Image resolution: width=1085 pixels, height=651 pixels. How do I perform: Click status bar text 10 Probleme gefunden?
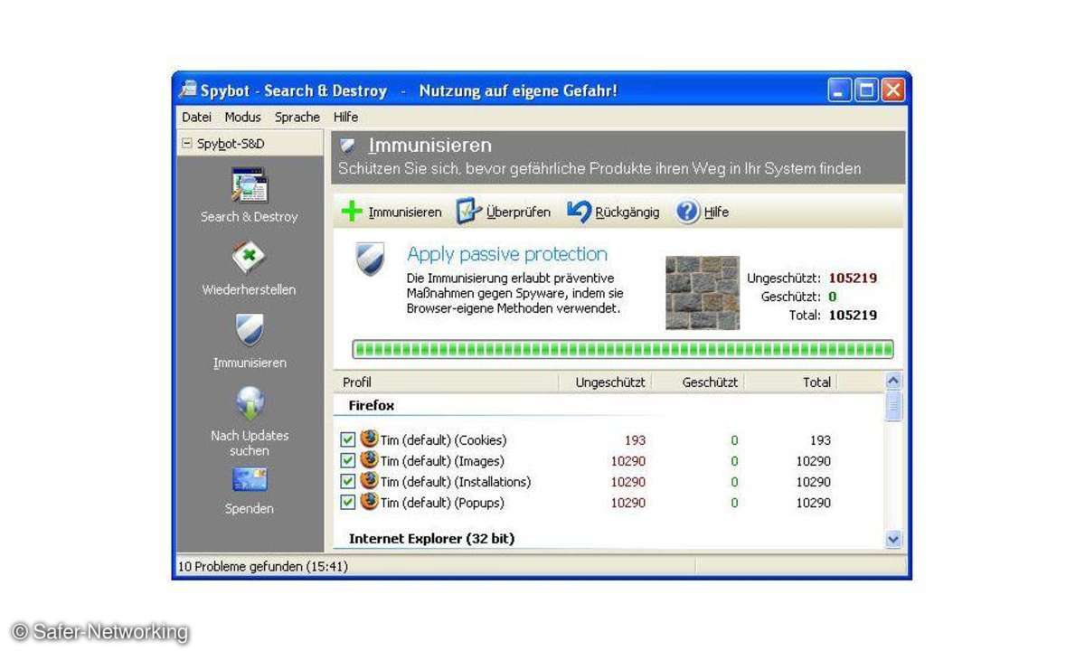click(262, 567)
